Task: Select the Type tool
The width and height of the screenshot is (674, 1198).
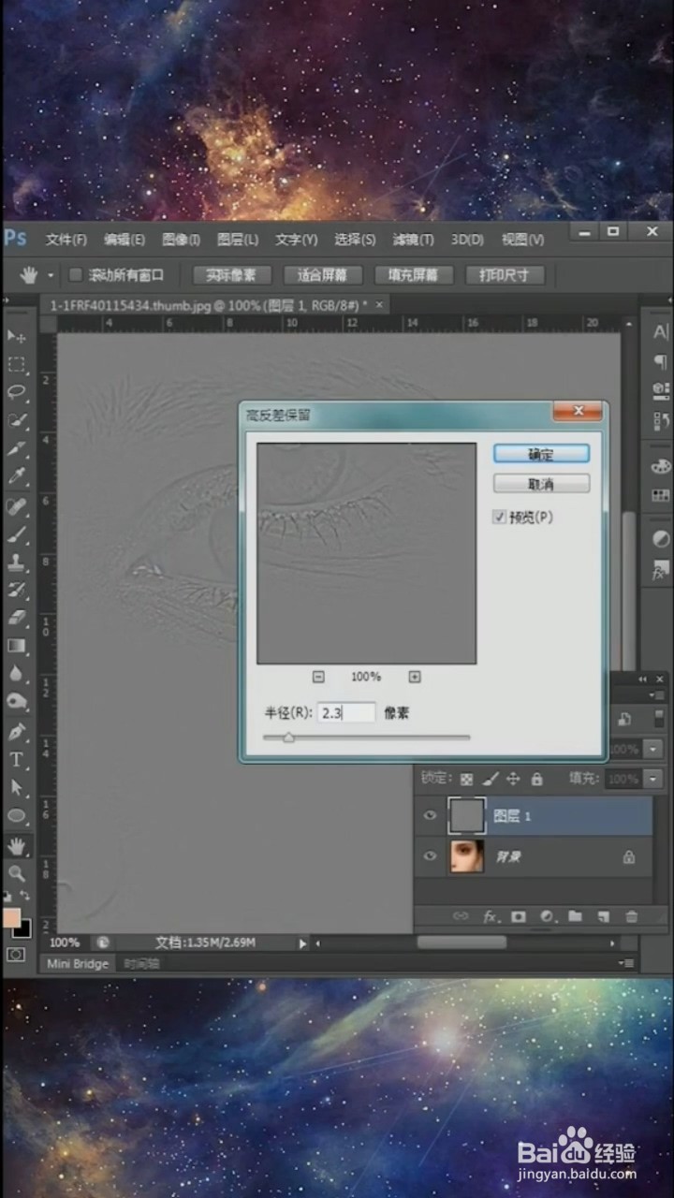Action: (17, 759)
